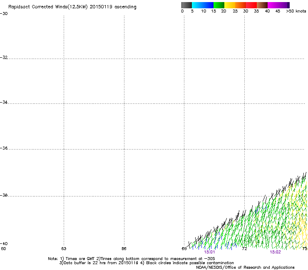This screenshot has width=308, height=270.
Task: Click the yellow 20-25 knots legend color
Action: [x=230, y=5]
